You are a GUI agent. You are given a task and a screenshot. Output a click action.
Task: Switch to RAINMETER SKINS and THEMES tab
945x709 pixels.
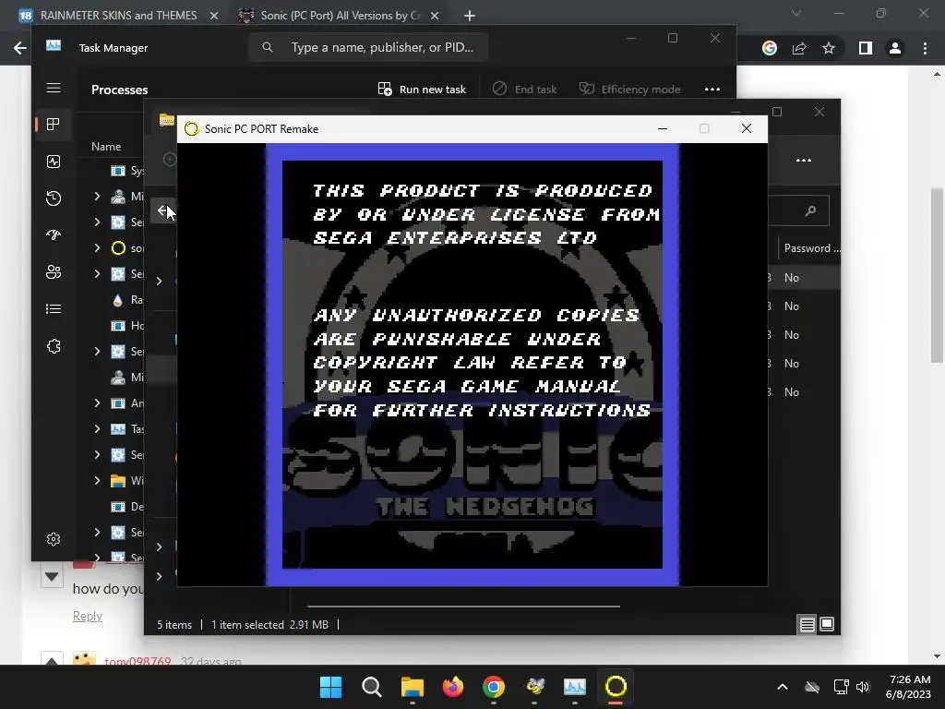(118, 15)
